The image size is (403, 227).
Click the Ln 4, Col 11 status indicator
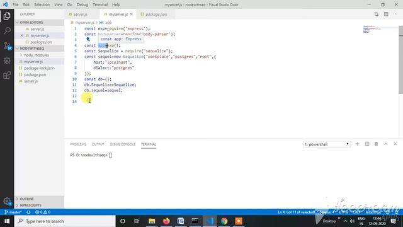[x=296, y=212]
